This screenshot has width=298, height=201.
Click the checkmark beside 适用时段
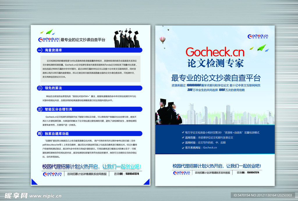point(183,142)
